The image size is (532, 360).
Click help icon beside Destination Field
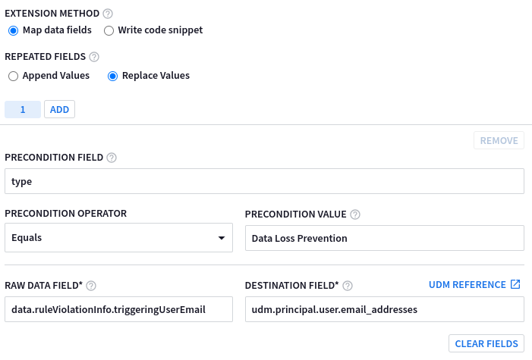(x=348, y=286)
